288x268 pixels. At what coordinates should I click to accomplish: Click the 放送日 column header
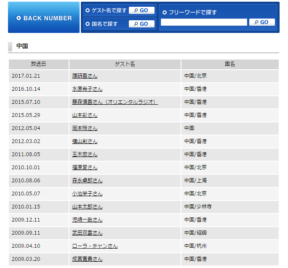[x=39, y=64]
